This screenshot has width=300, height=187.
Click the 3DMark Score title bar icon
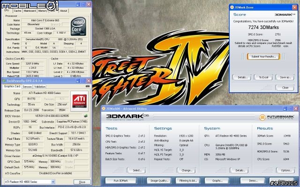tap(232, 7)
